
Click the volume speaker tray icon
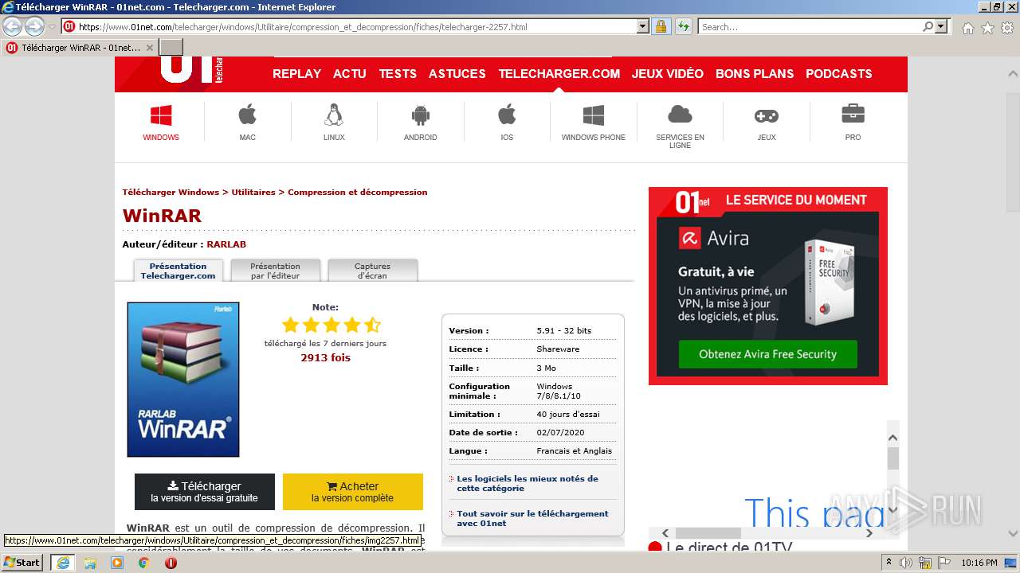coord(906,563)
